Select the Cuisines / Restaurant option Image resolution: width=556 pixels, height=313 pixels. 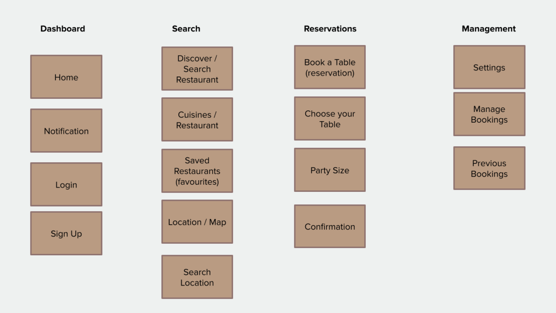(x=197, y=119)
